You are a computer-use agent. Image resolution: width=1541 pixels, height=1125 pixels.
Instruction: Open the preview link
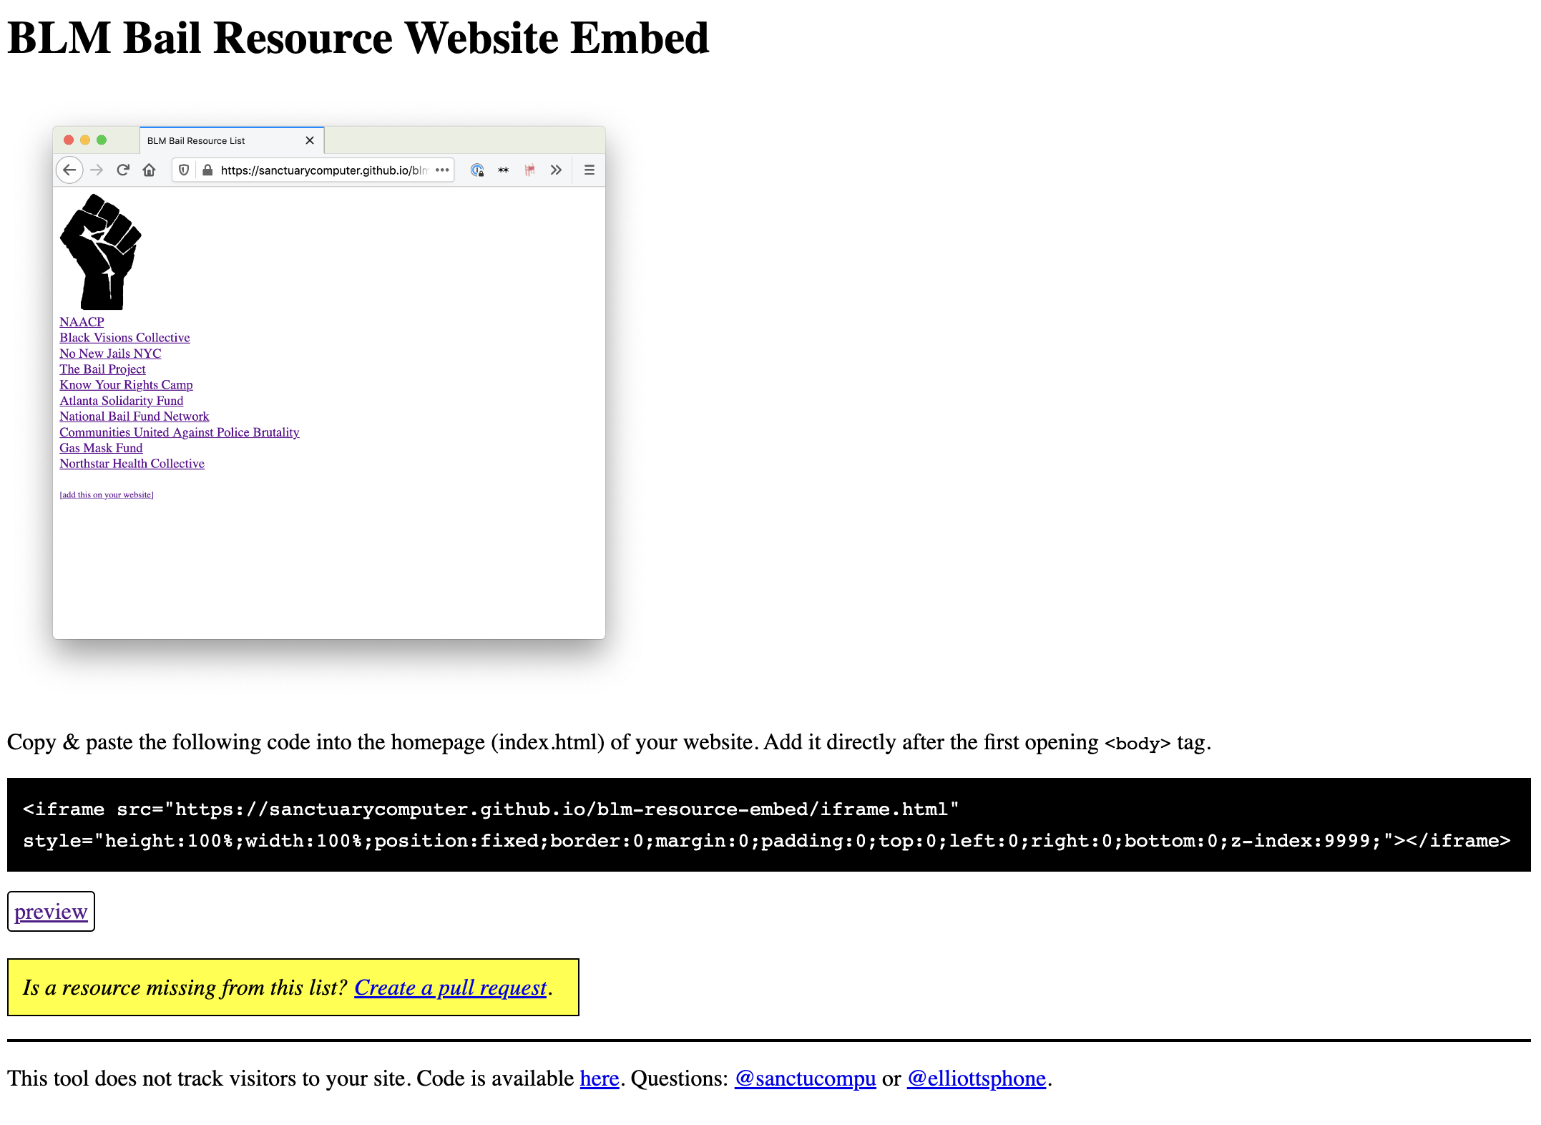coord(51,912)
